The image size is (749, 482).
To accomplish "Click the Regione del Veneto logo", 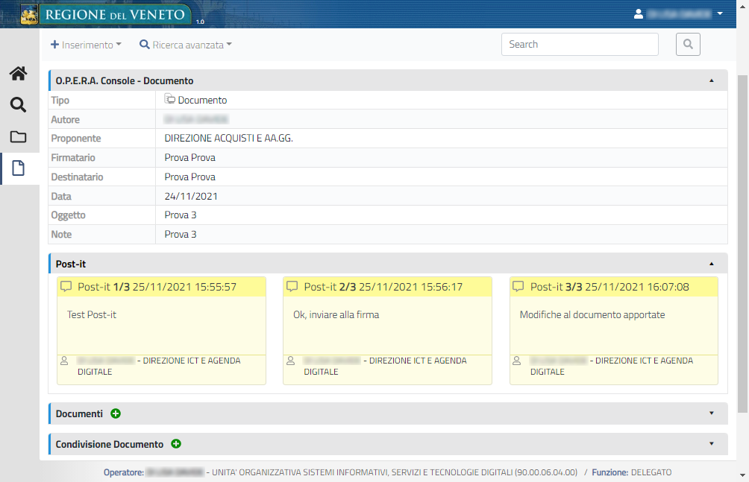I will [x=105, y=14].
